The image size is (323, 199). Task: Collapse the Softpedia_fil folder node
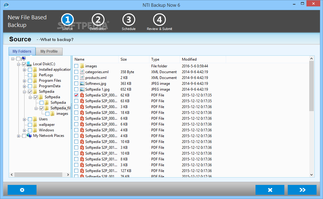tap(36, 108)
